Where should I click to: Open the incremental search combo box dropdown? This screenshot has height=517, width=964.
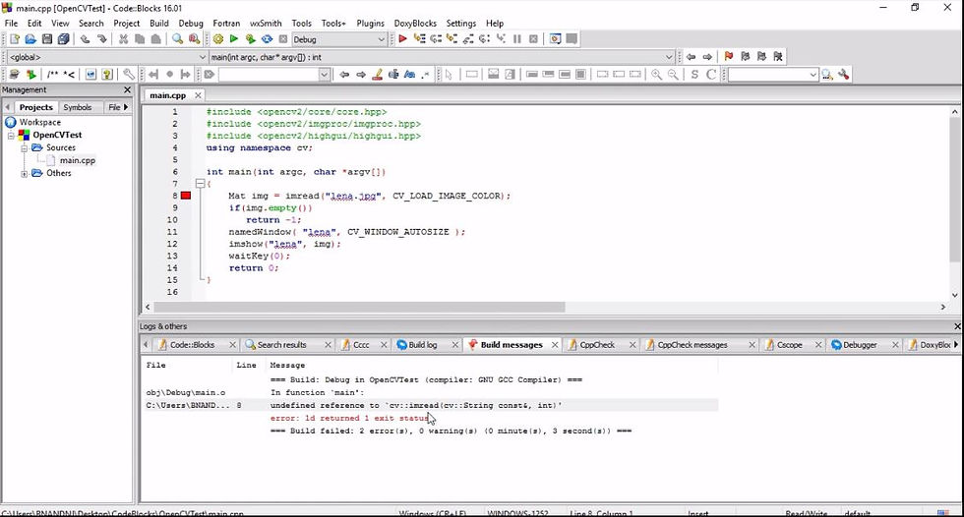click(x=325, y=75)
